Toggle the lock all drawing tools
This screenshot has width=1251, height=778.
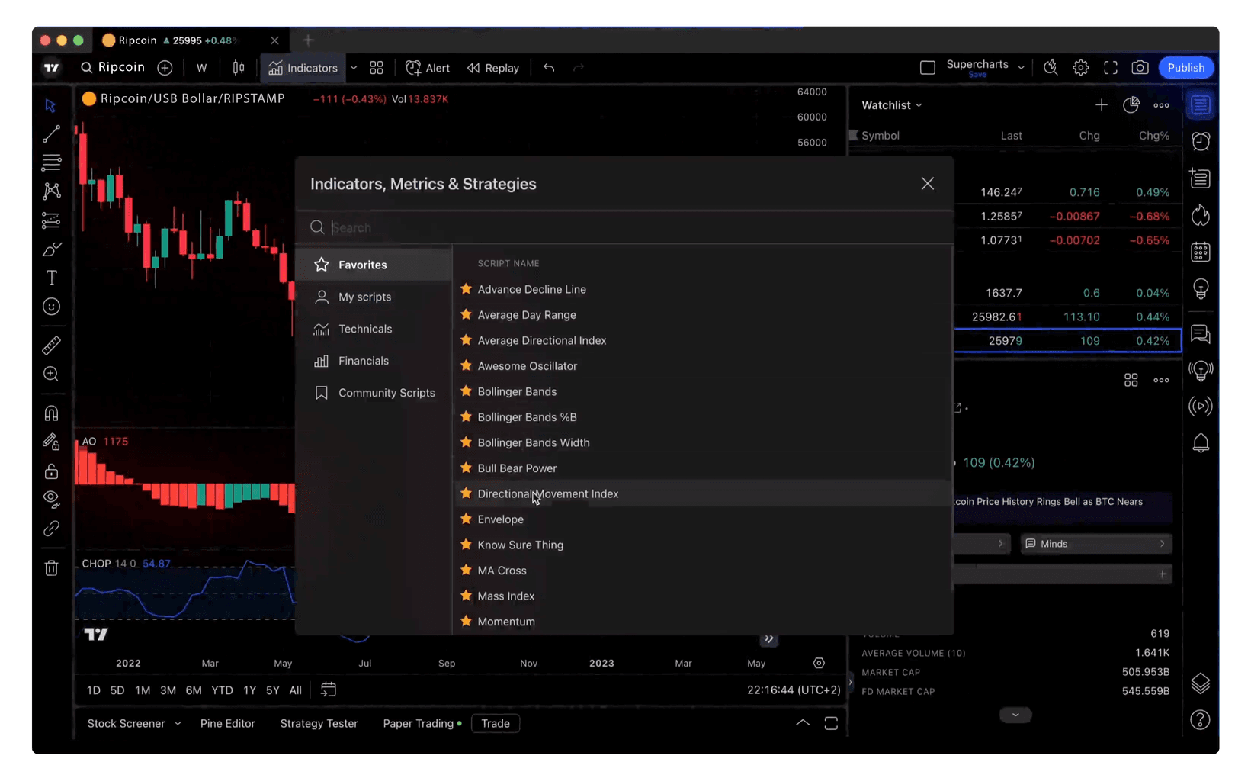51,471
